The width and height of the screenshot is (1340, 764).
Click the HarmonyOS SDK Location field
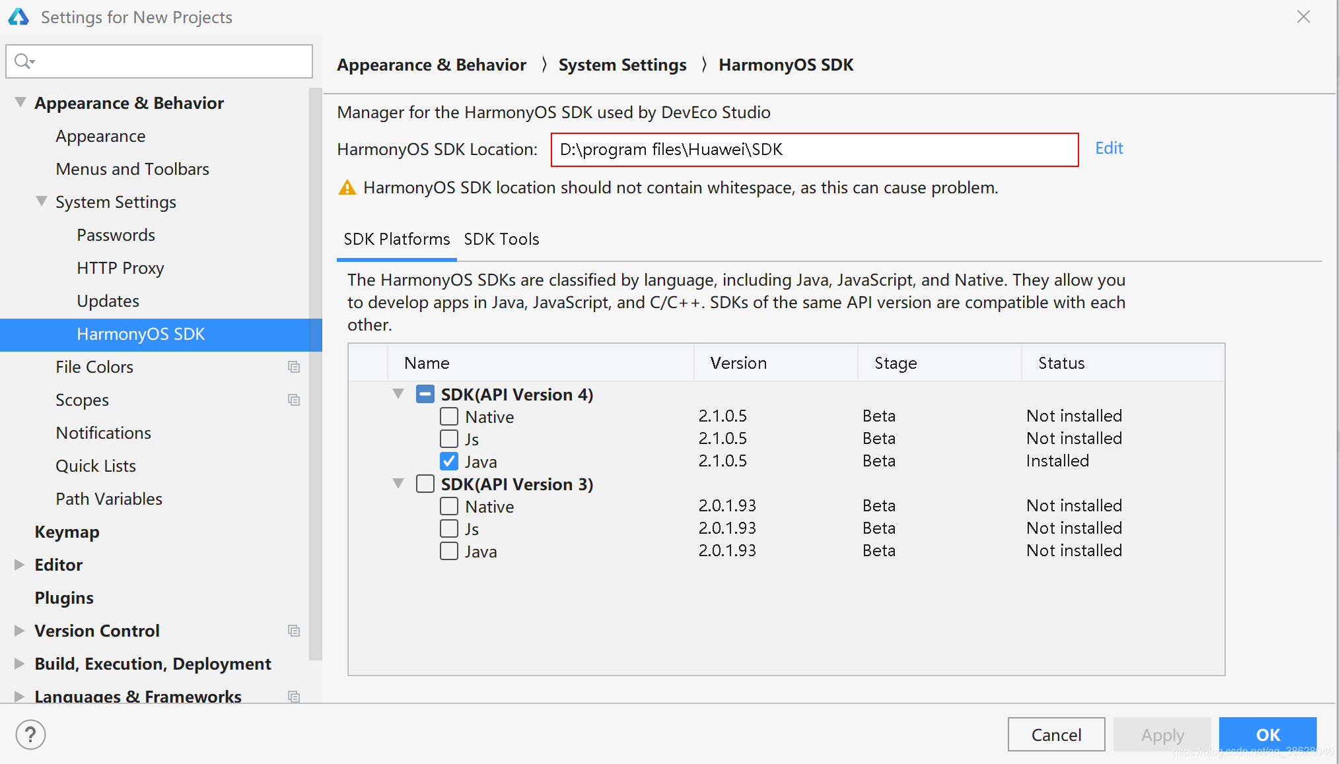click(x=814, y=150)
